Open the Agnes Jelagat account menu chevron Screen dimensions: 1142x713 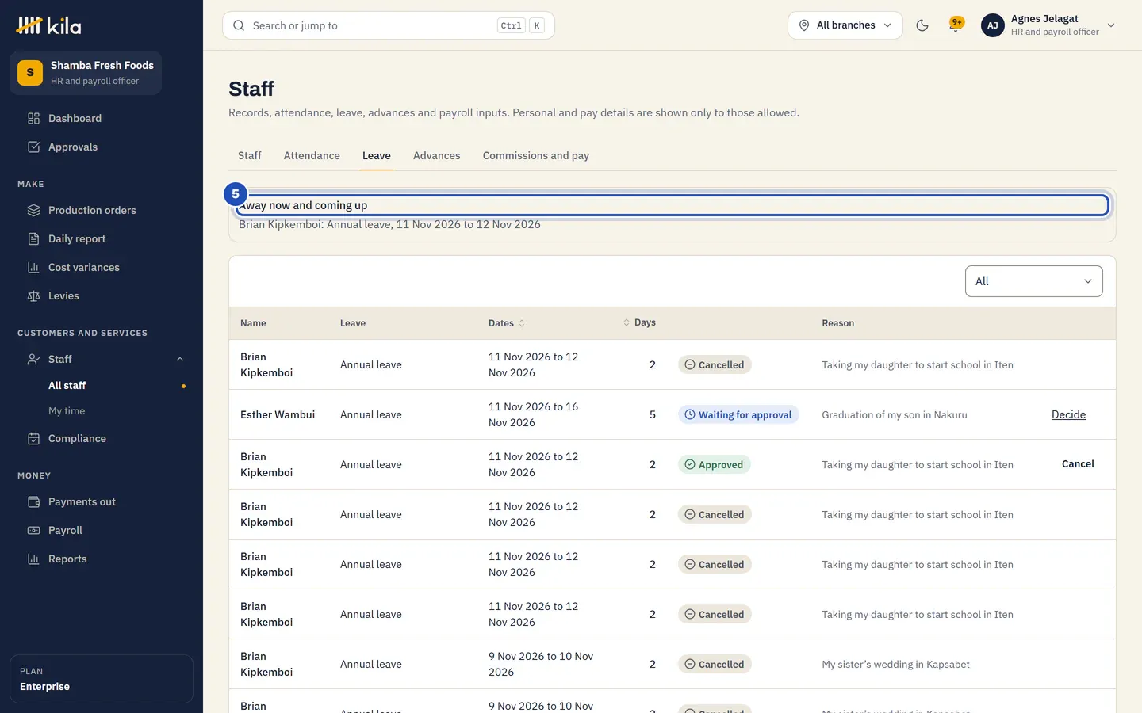tap(1111, 25)
